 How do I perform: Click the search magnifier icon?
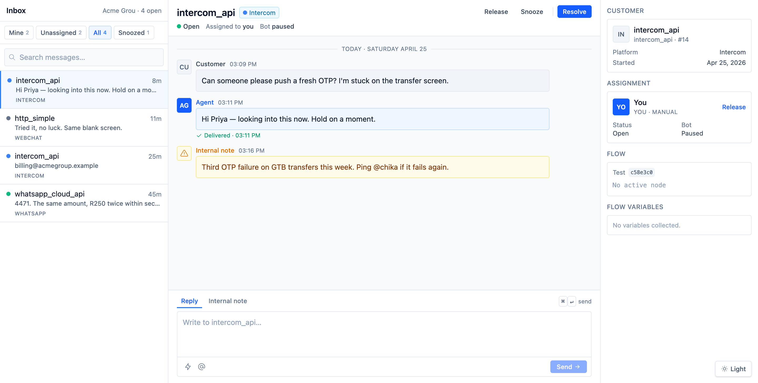pyautogui.click(x=12, y=57)
